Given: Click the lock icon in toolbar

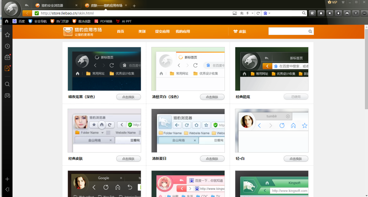Looking at the screenshot, I should [x=321, y=13].
